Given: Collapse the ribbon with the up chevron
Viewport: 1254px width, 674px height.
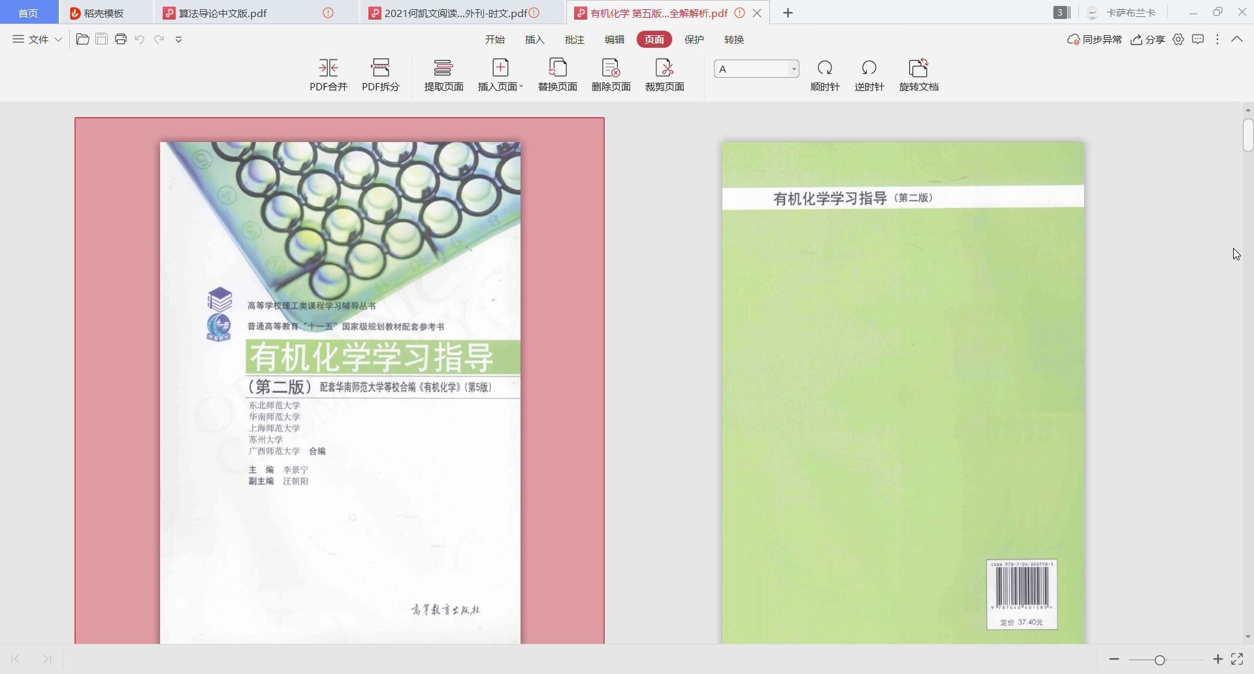Looking at the screenshot, I should point(1237,39).
